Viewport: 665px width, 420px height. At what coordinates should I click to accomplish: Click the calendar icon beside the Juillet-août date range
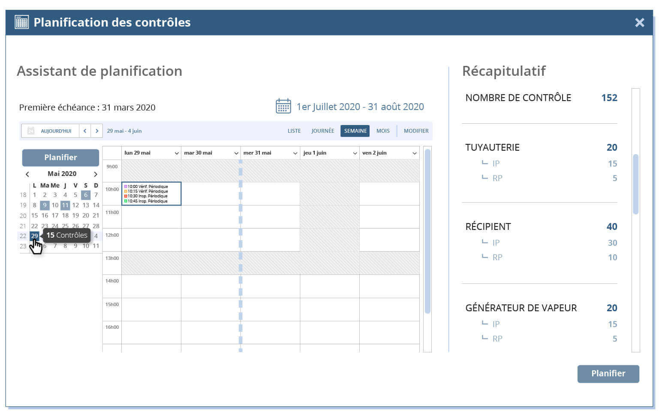pos(283,106)
